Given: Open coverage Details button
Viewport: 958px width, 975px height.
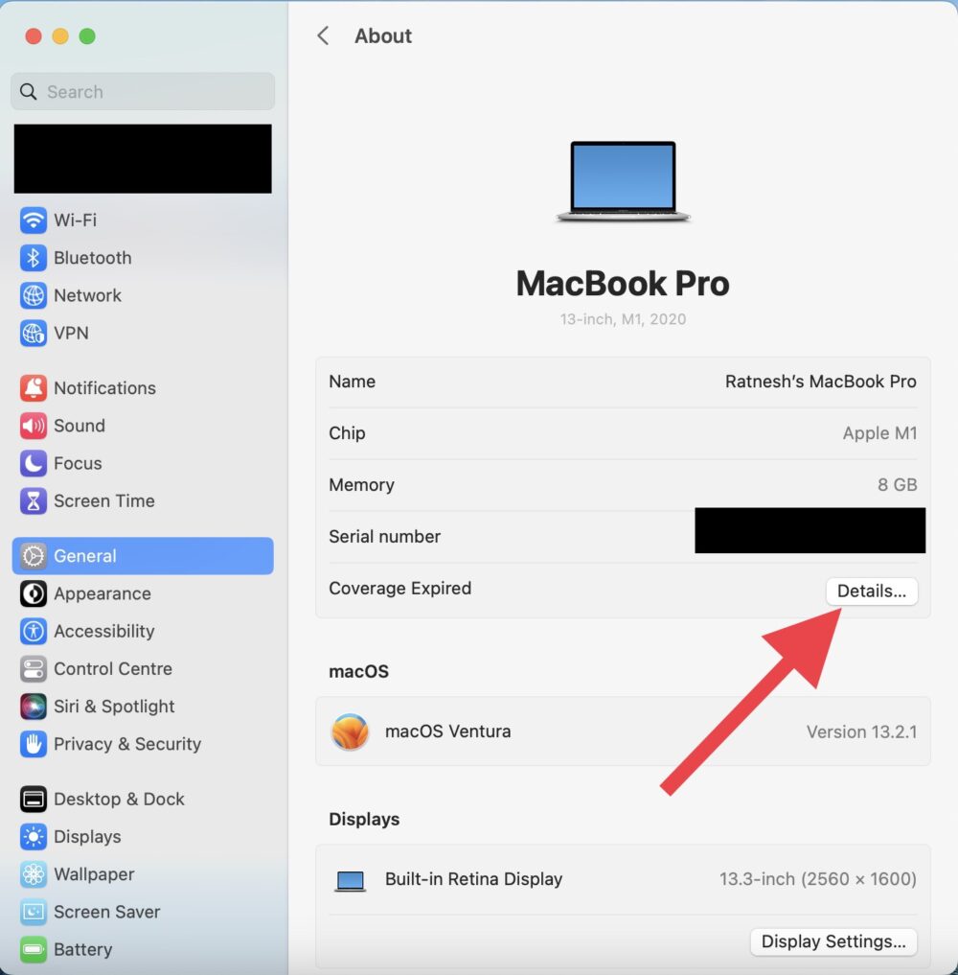Looking at the screenshot, I should [x=871, y=592].
